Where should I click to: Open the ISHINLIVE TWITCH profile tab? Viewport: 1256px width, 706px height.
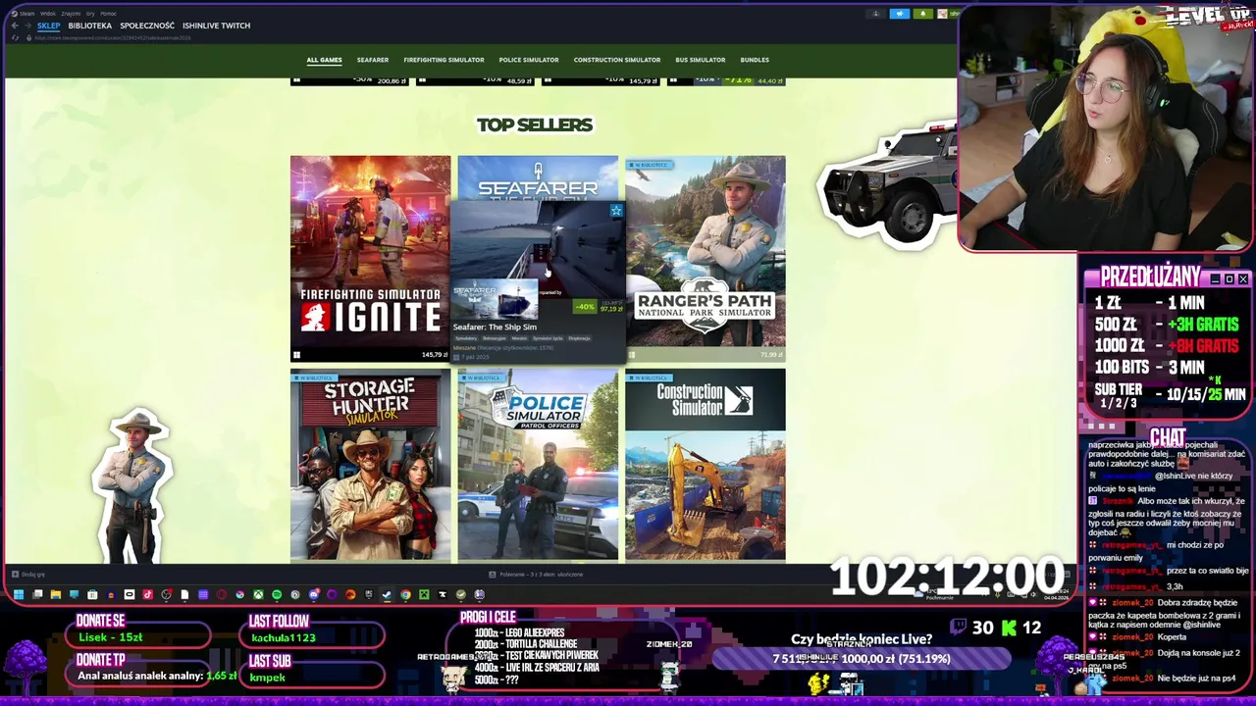(216, 25)
